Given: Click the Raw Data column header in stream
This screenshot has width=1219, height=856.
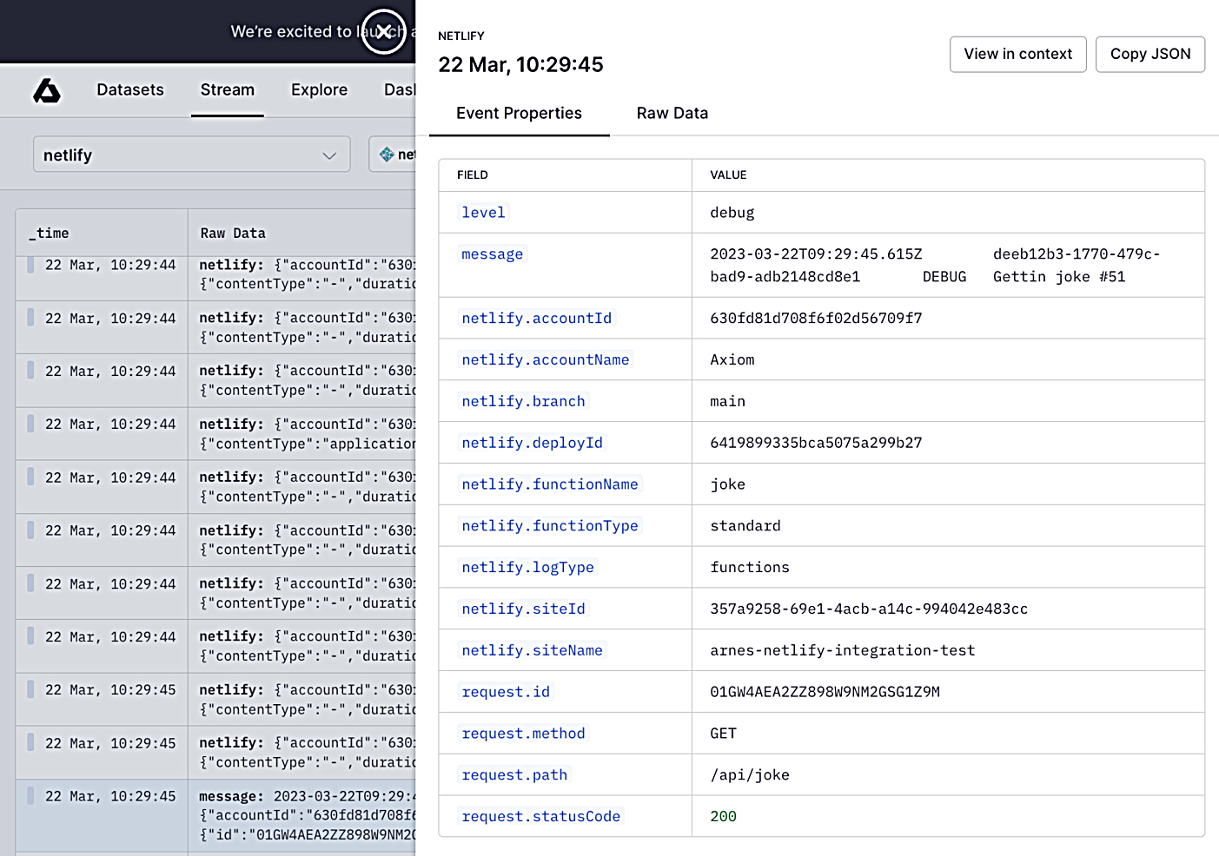Looking at the screenshot, I should [233, 233].
